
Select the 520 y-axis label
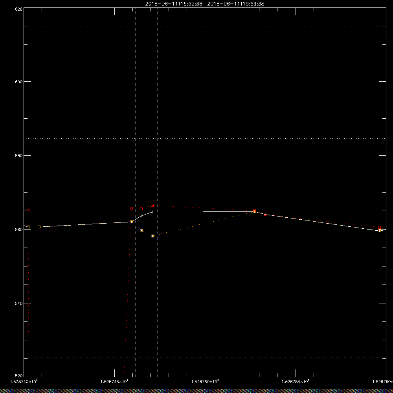pos(19,376)
